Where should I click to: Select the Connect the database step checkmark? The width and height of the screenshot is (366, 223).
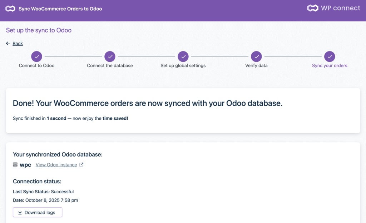pyautogui.click(x=110, y=56)
